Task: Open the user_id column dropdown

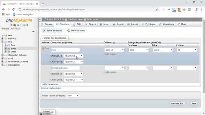Action: click(114, 50)
